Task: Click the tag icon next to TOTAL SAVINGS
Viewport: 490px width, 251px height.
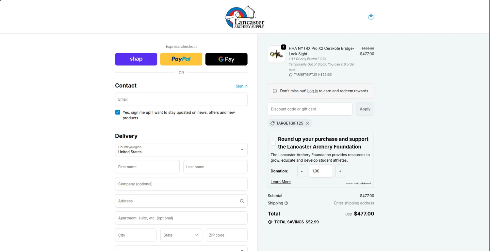Action: 270,222
